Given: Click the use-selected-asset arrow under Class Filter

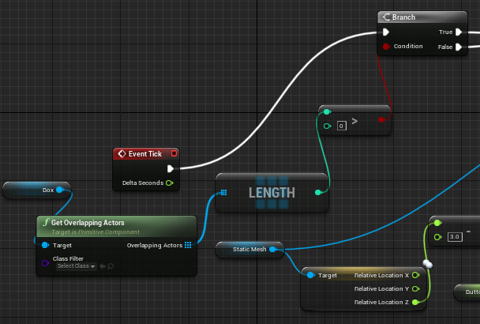Looking at the screenshot, I should pyautogui.click(x=103, y=266).
